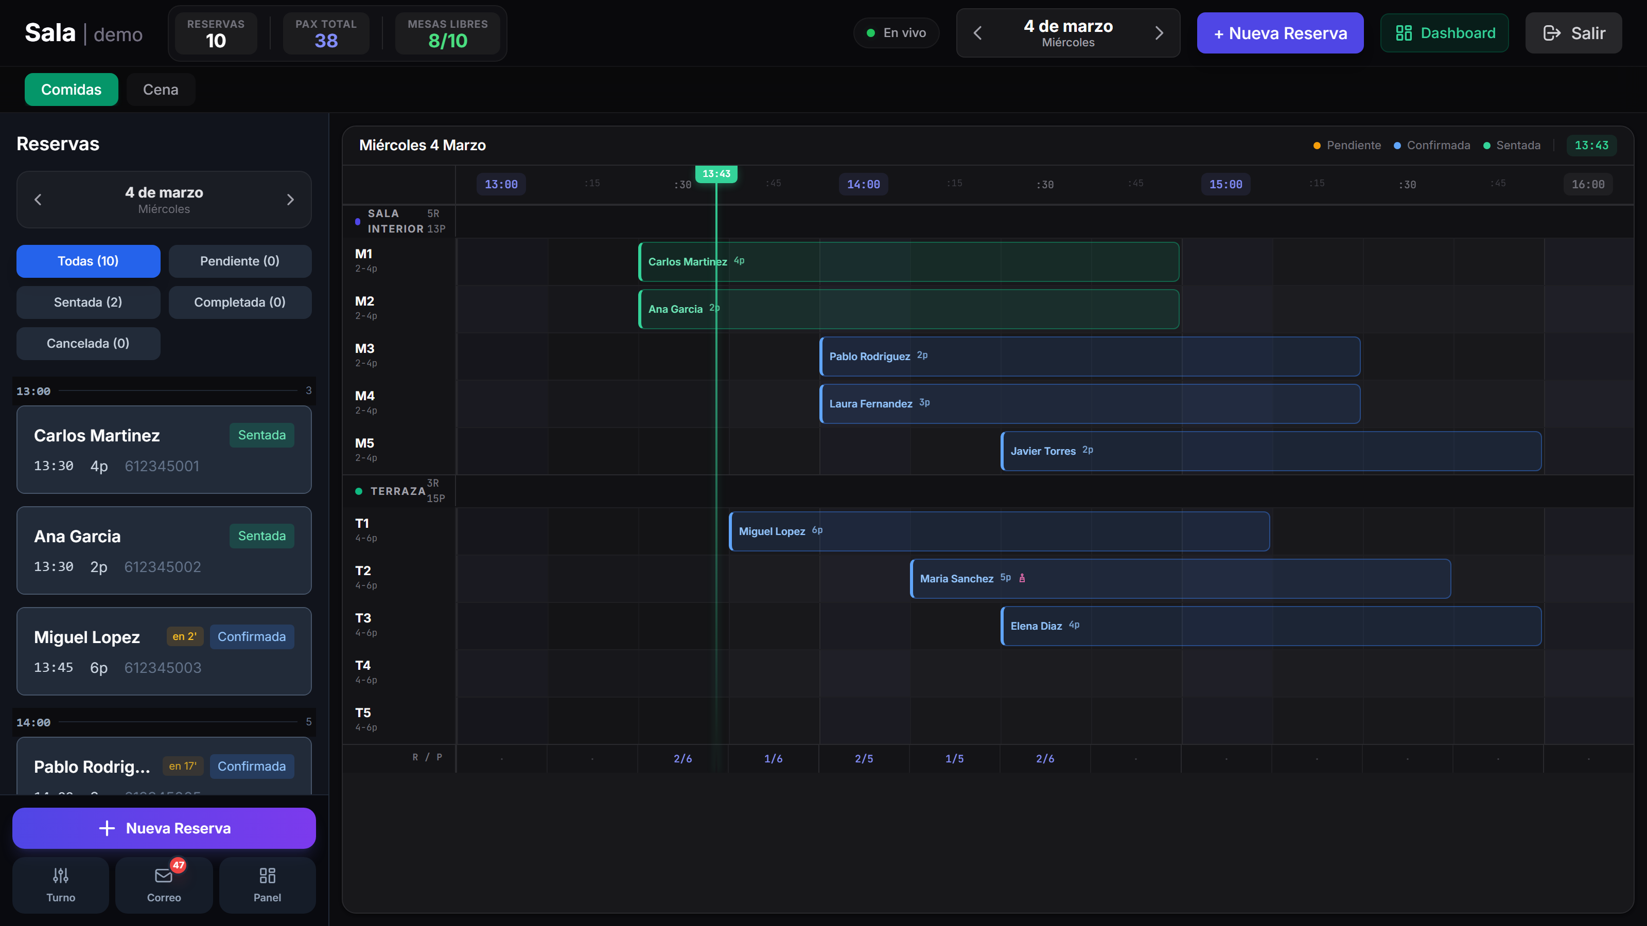Go to next day in header date
The image size is (1647, 926).
click(x=1159, y=33)
